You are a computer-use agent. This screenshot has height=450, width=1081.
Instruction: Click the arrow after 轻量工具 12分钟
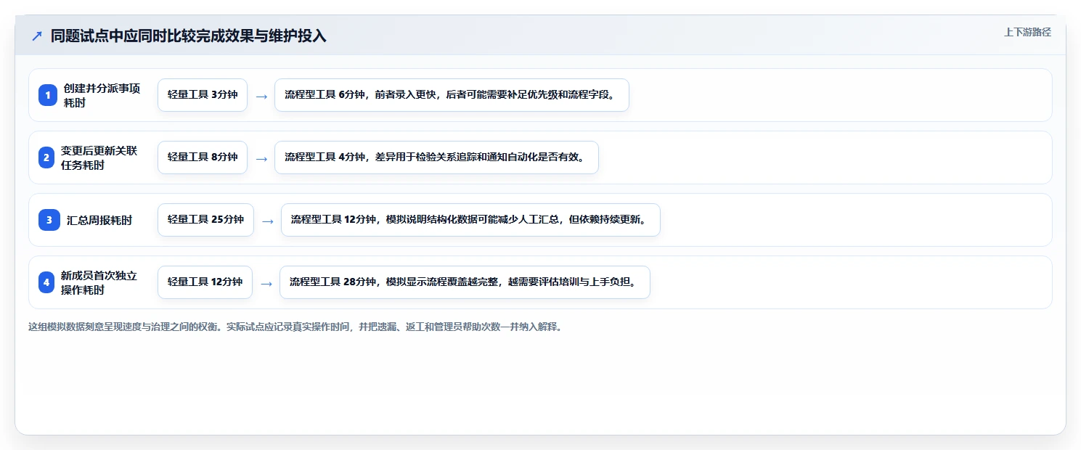click(266, 283)
